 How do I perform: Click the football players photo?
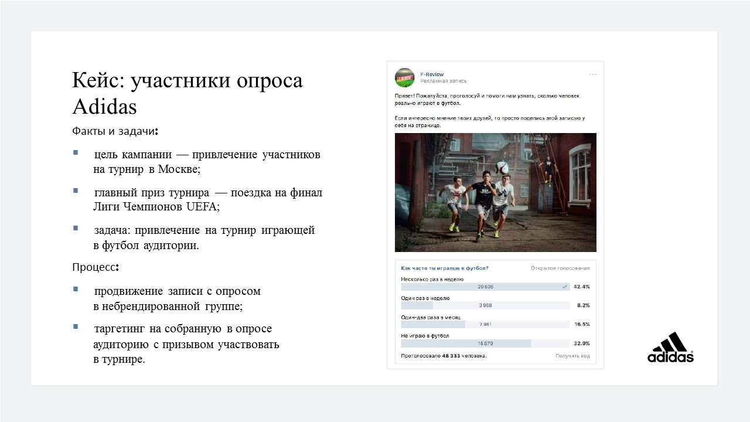(x=496, y=192)
